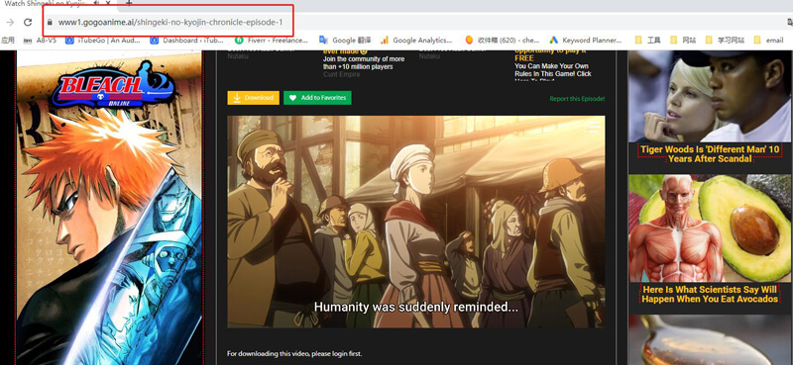Click the 'Make Your Own Rules' ad text
Image resolution: width=793 pixels, height=365 pixels.
(553, 70)
